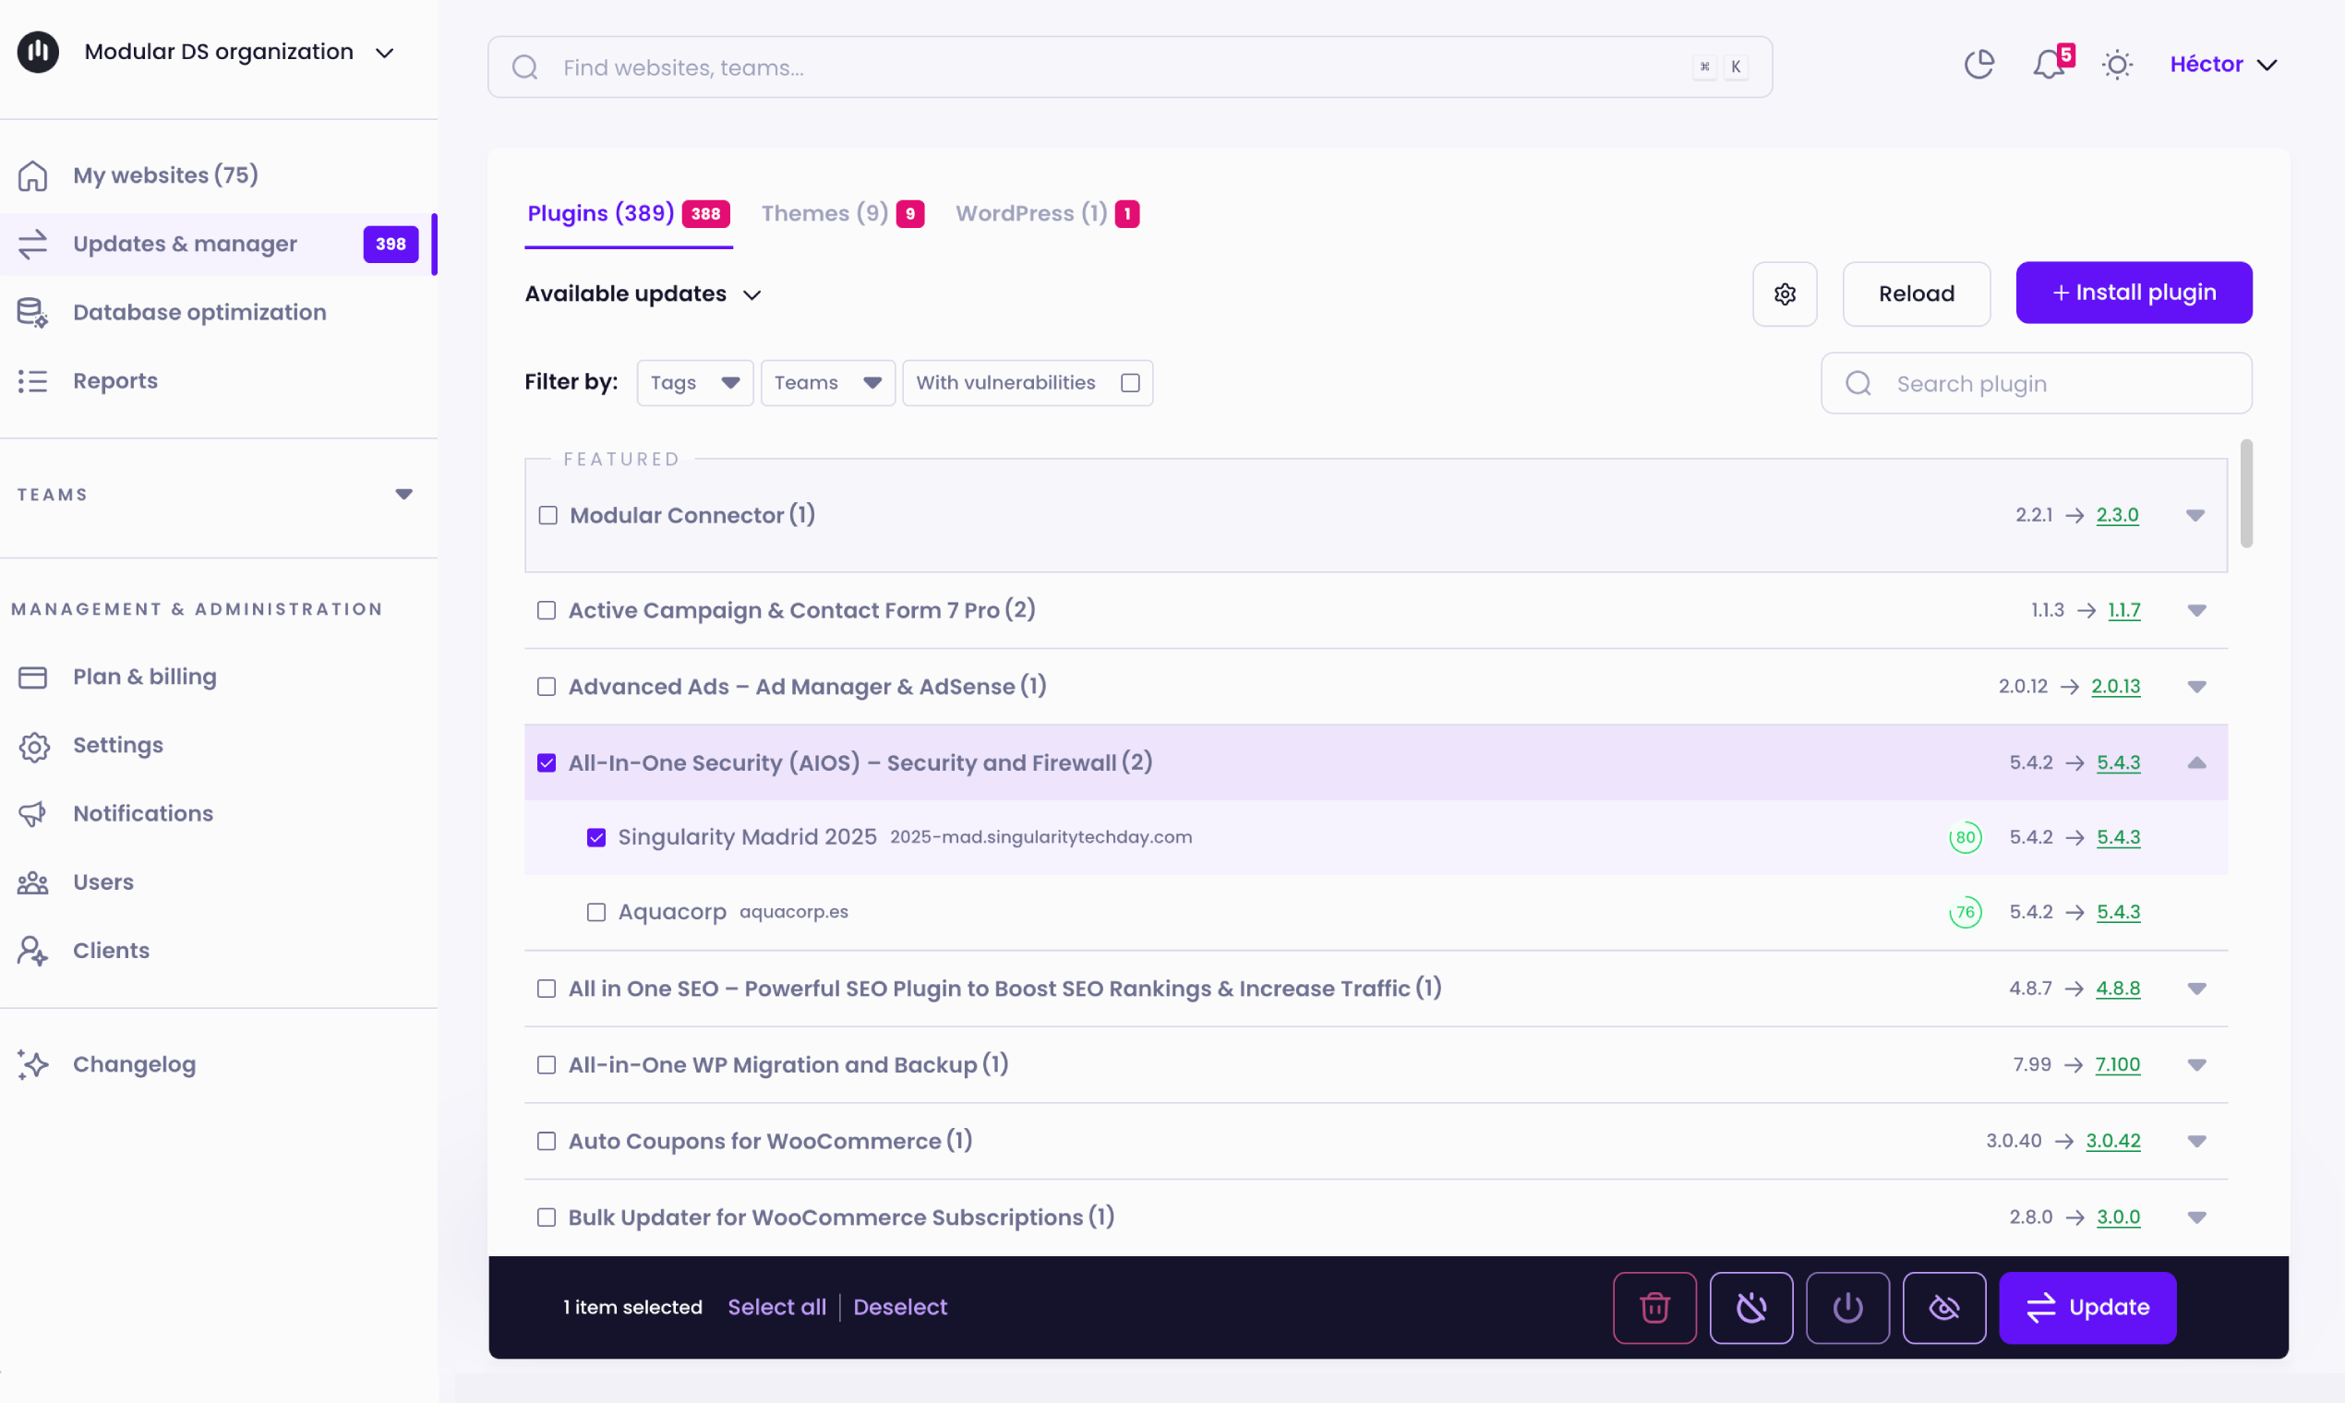Expand the Available updates dropdown
The width and height of the screenshot is (2345, 1403).
point(643,294)
